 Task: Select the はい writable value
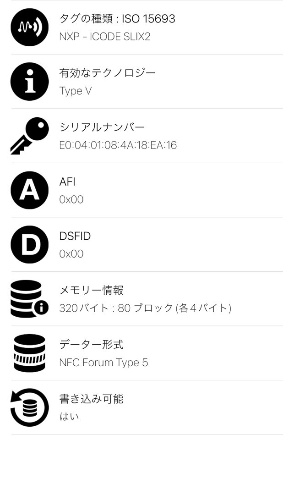[x=69, y=417]
